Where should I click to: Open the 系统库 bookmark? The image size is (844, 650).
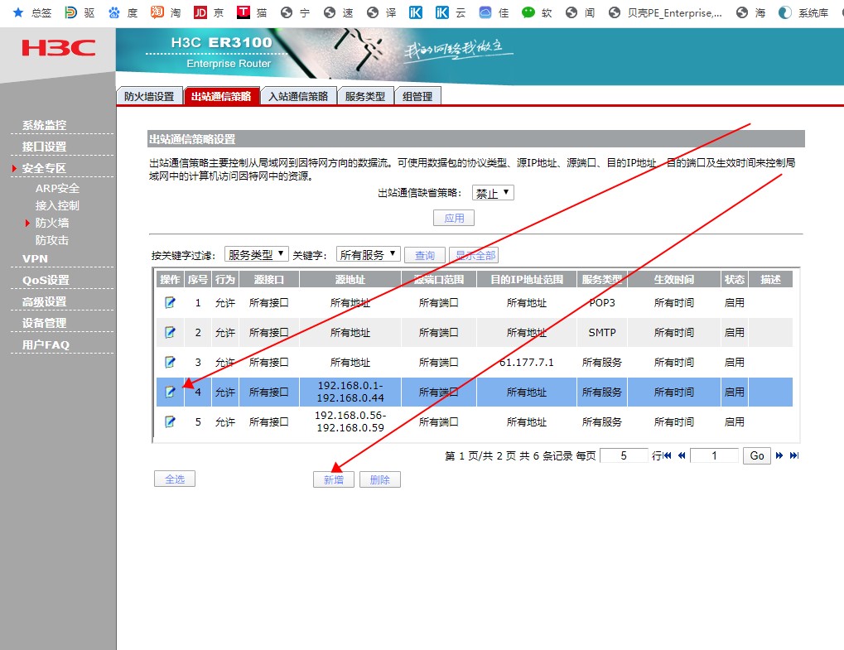tap(803, 12)
